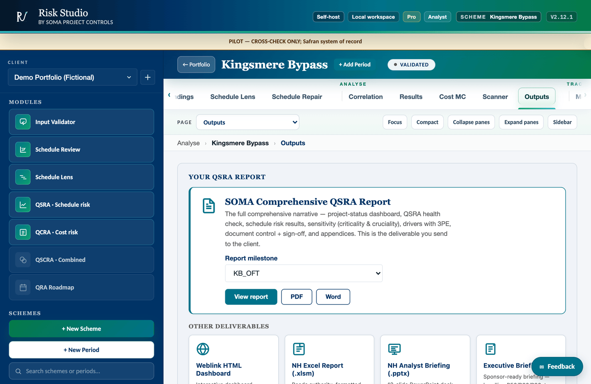This screenshot has height=384, width=591.
Task: Click the QSRA report document icon
Action: click(x=208, y=206)
